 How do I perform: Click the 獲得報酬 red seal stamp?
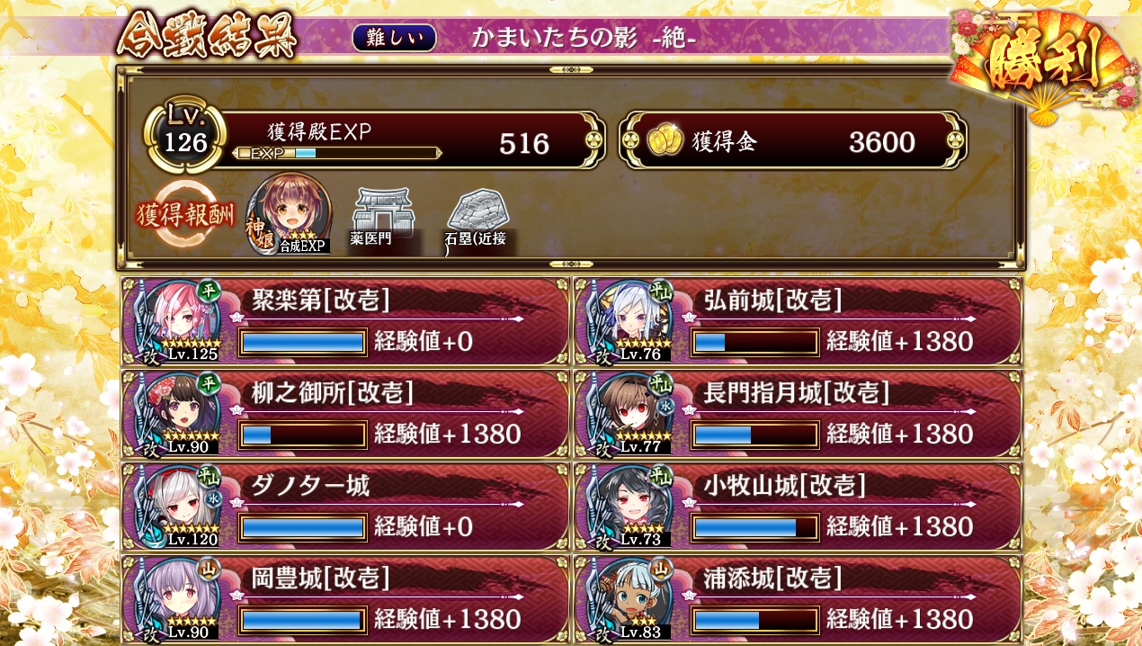pyautogui.click(x=184, y=214)
